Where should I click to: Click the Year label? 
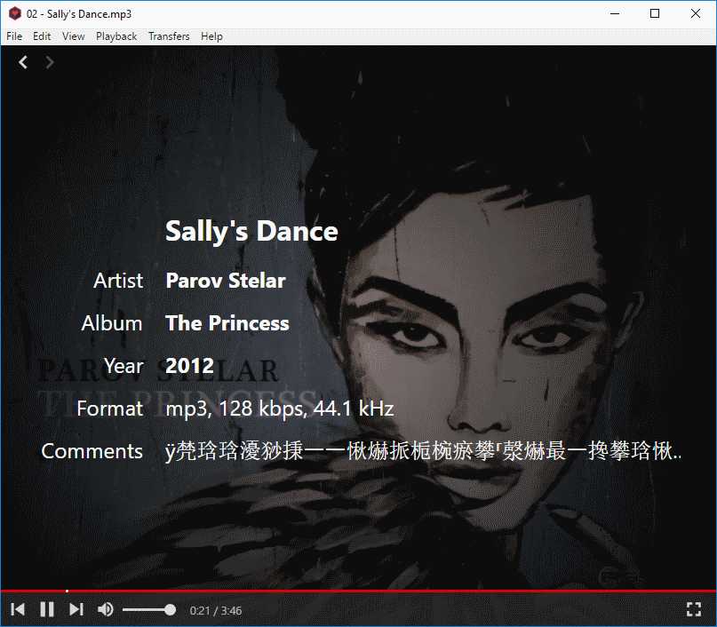pyautogui.click(x=123, y=366)
